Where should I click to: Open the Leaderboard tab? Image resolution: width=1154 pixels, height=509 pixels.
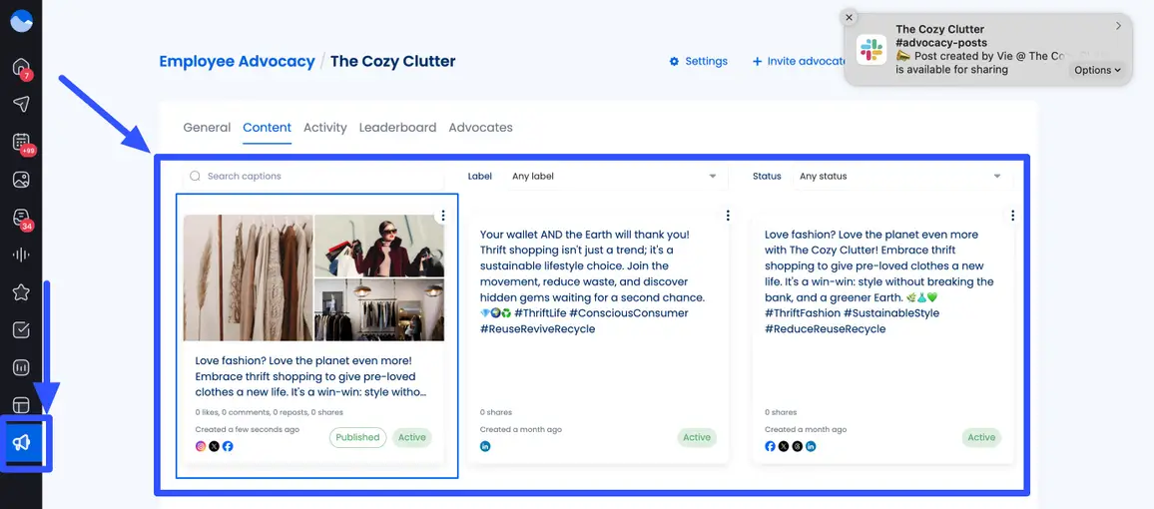click(397, 128)
